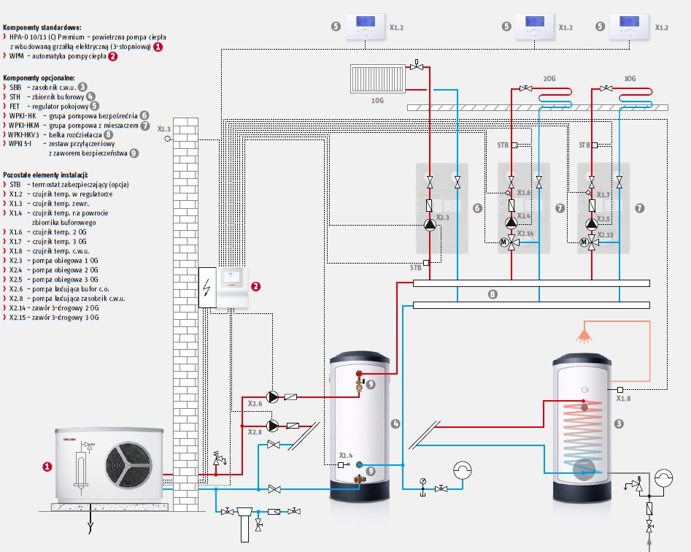691x552 pixels.
Task: Click the X2.14 three-way mixing valve
Action: tap(512, 242)
